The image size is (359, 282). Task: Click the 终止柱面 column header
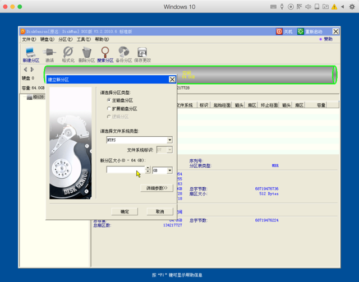click(269, 105)
